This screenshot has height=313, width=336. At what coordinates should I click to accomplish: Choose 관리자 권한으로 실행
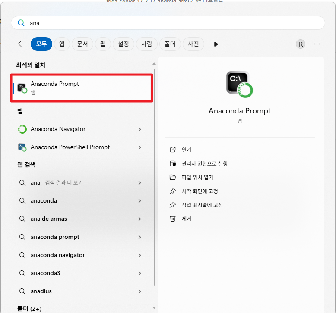[205, 164]
